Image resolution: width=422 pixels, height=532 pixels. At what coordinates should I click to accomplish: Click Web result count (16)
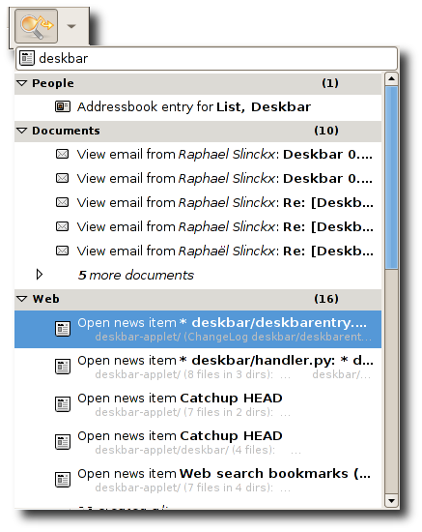[326, 299]
